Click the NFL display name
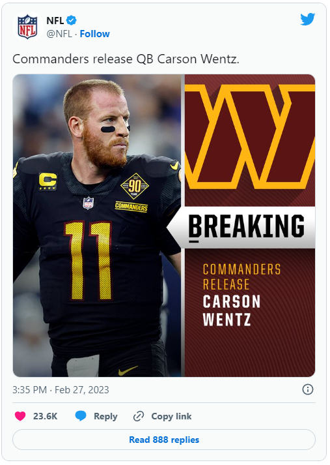This screenshot has width=330, height=465. 55,20
